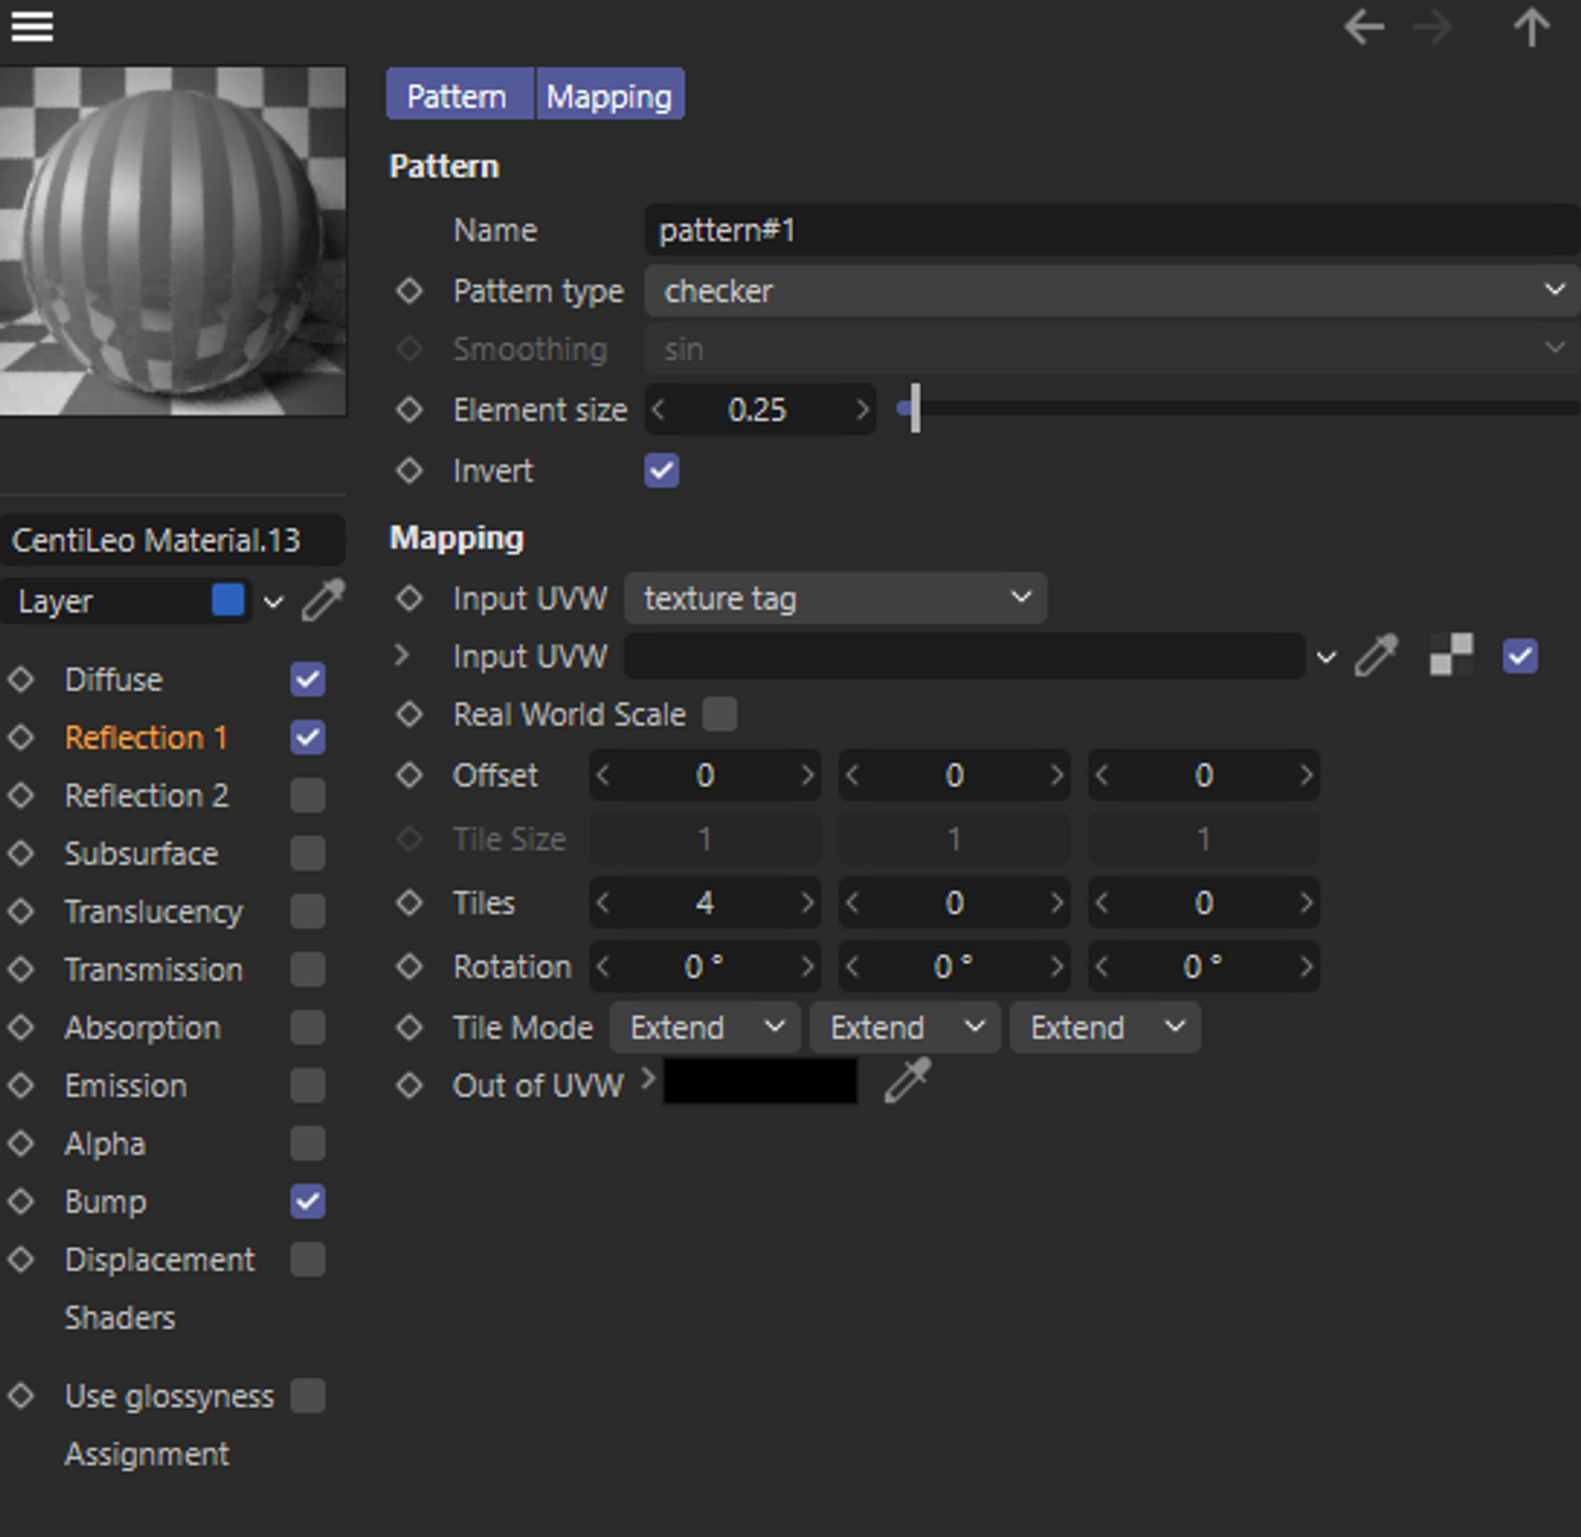Viewport: 1581px width, 1537px height.
Task: Toggle keyframe diamond for Bump
Action: [x=21, y=1201]
